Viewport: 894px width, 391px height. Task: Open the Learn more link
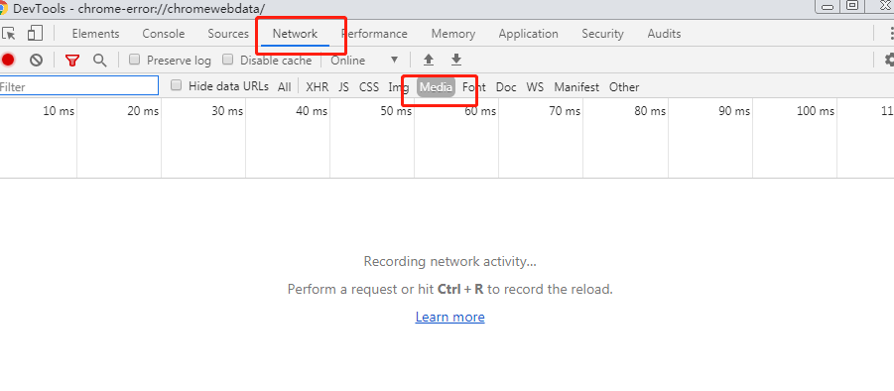[449, 317]
